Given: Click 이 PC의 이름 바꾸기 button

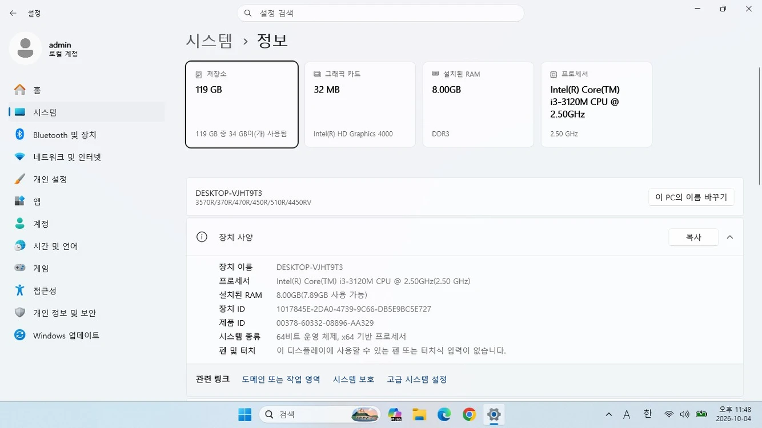Looking at the screenshot, I should tap(691, 197).
